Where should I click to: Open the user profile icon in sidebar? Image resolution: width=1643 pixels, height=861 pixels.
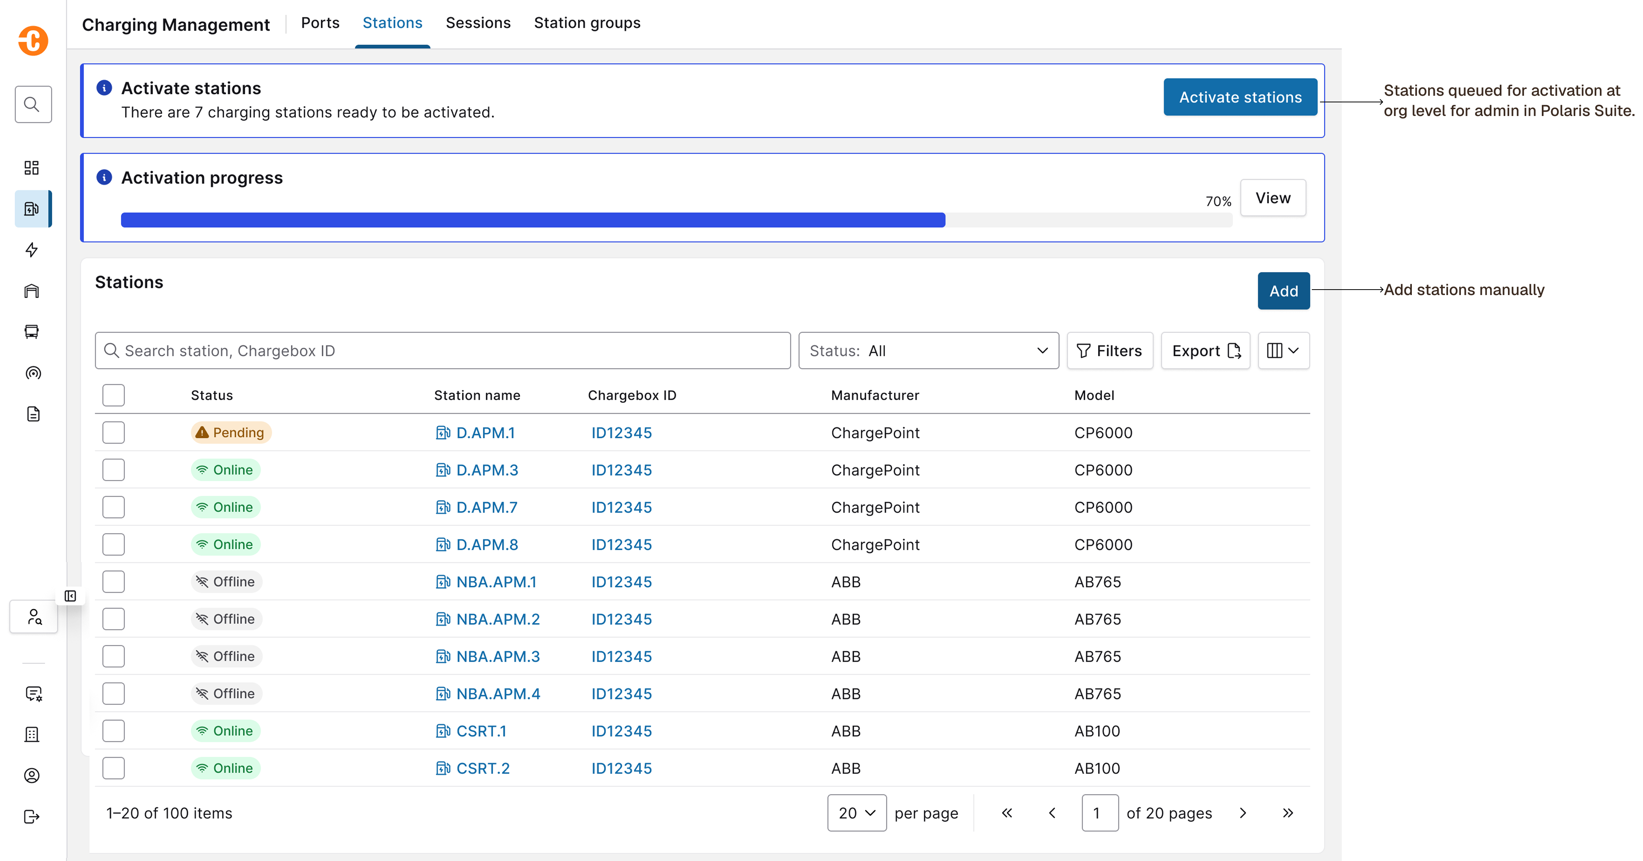32,775
